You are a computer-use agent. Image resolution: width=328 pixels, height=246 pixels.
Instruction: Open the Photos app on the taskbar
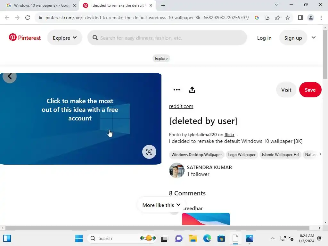(x=249, y=238)
